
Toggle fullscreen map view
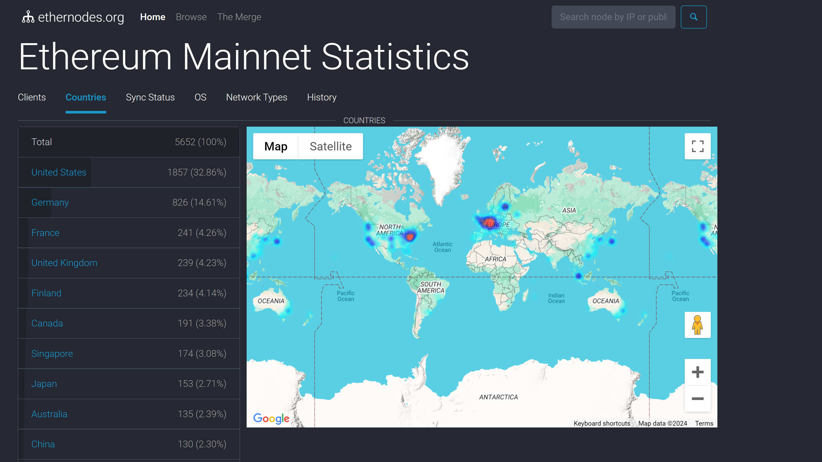click(x=697, y=146)
